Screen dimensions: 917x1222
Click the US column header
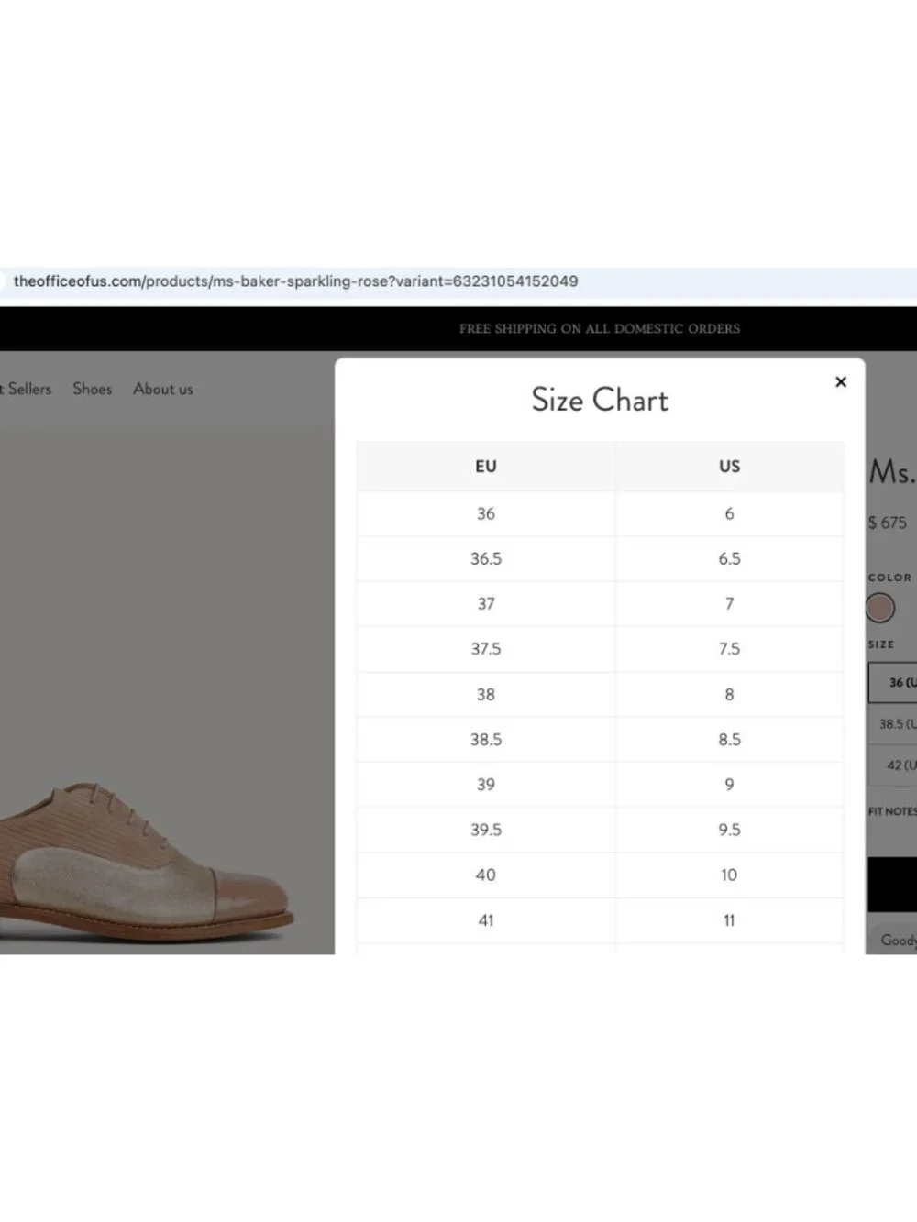pyautogui.click(x=729, y=467)
